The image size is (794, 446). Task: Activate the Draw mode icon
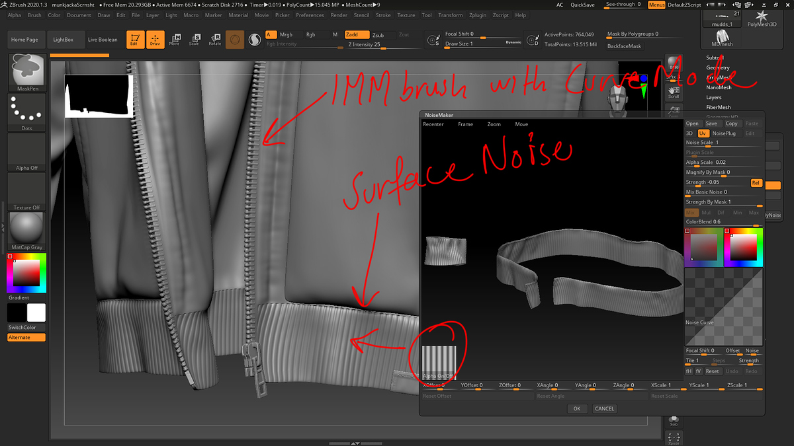click(155, 40)
